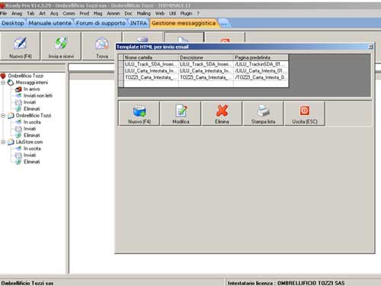Viewport: 381px width, 286px height.
Task: Click /TOZZI_Carta_Intesta_0 page cell
Action: [261, 77]
